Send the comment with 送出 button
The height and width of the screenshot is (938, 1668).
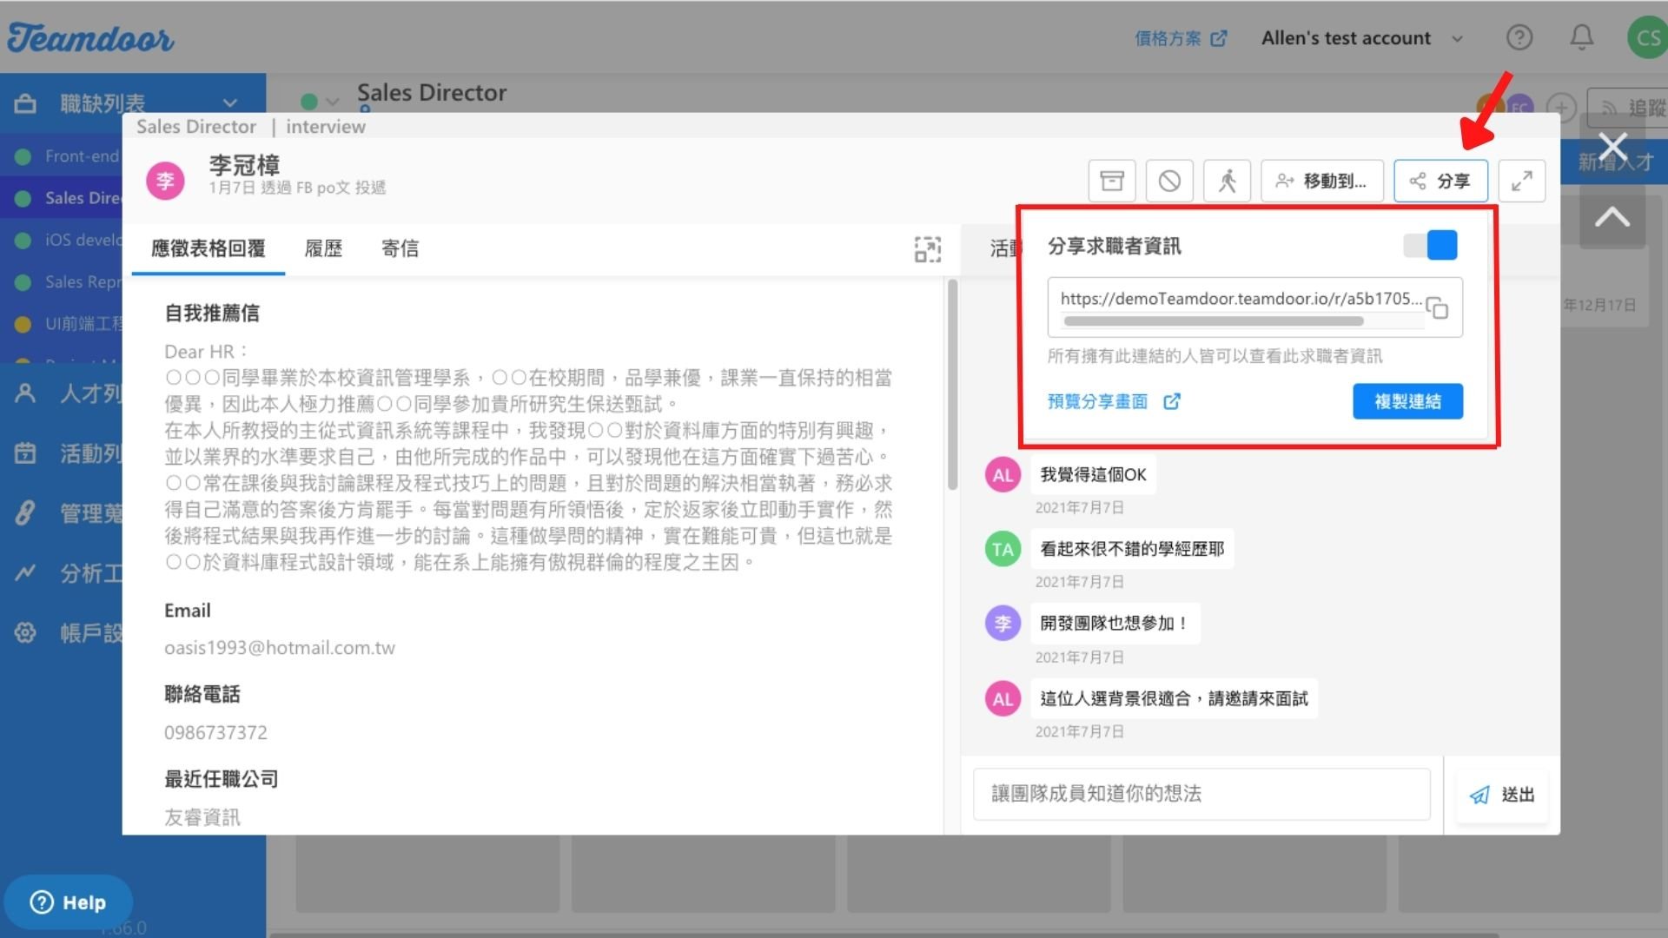(x=1501, y=795)
